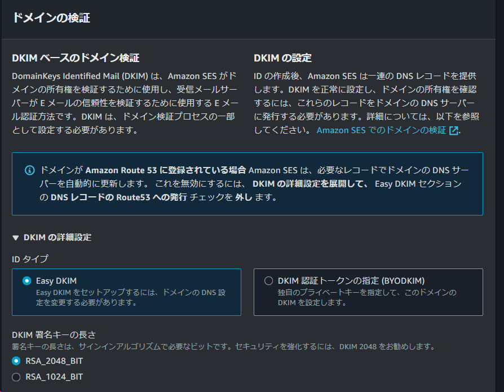Choose RSA_2048_BIT signing key length

click(x=16, y=361)
